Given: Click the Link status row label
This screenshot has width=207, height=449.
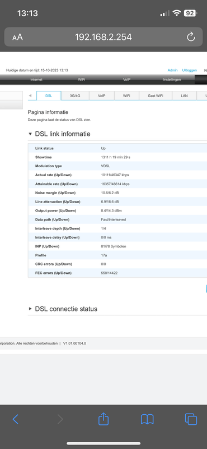Looking at the screenshot, I should click(x=44, y=148).
